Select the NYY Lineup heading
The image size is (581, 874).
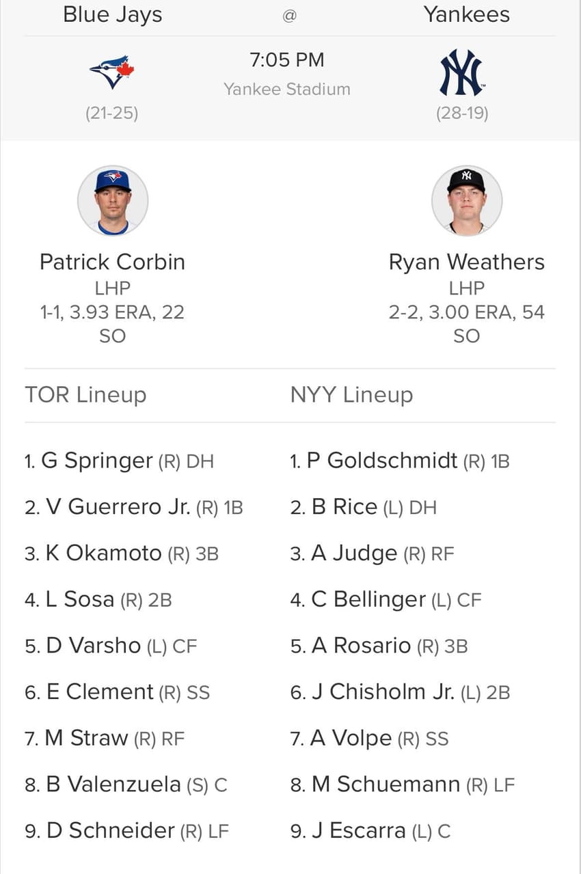pyautogui.click(x=351, y=394)
